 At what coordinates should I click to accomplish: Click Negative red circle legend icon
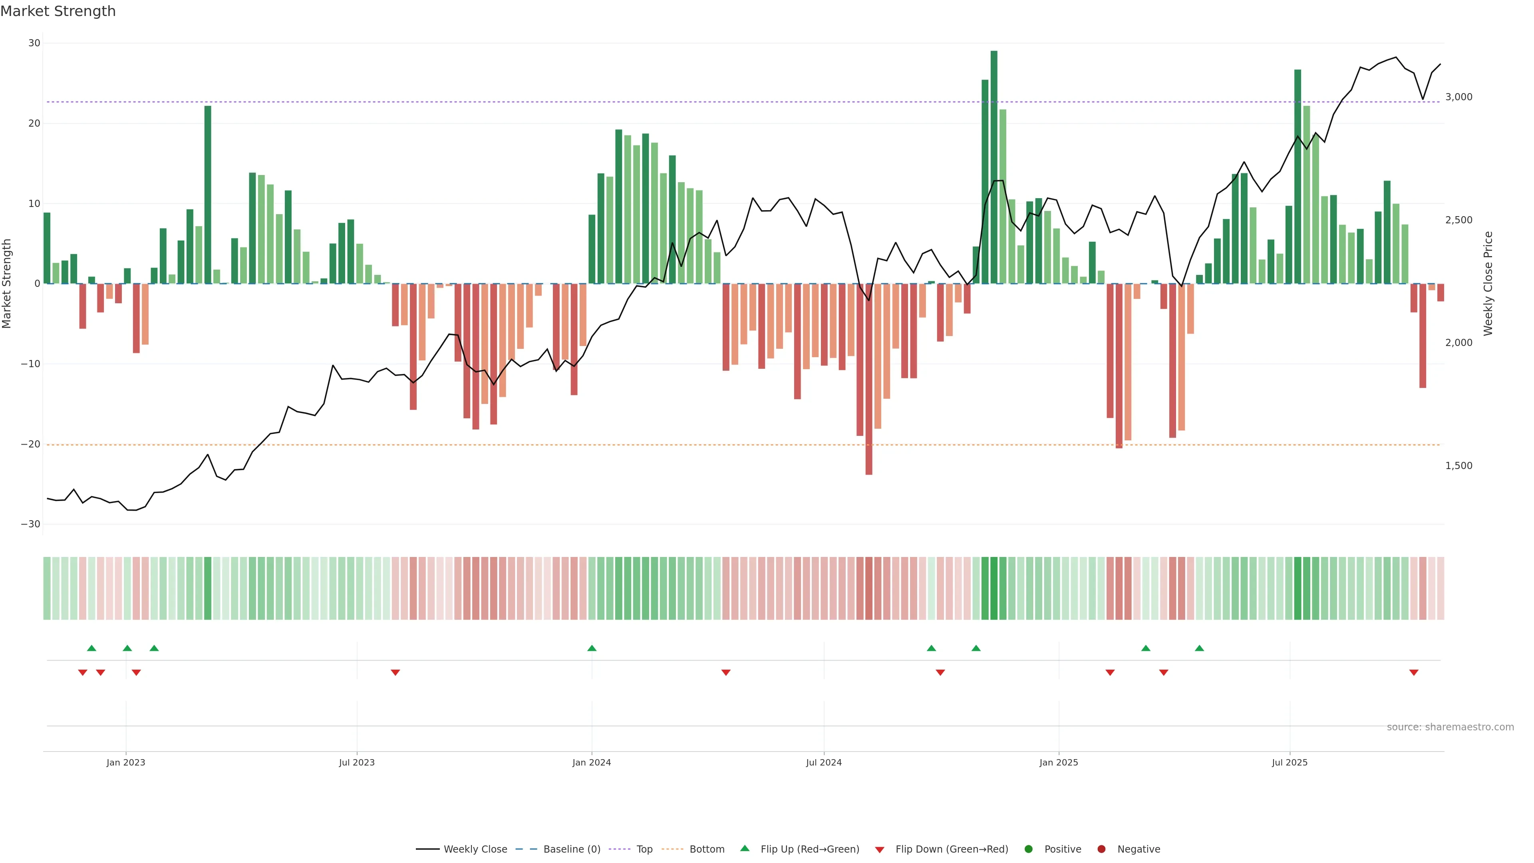(x=1101, y=849)
